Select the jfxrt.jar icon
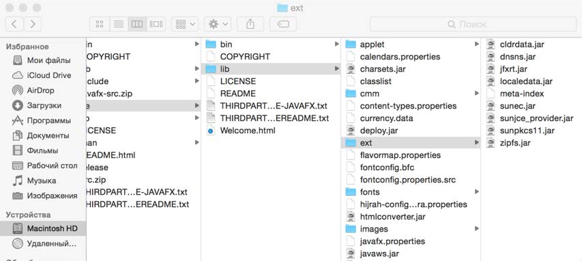582x261 pixels. click(x=491, y=69)
